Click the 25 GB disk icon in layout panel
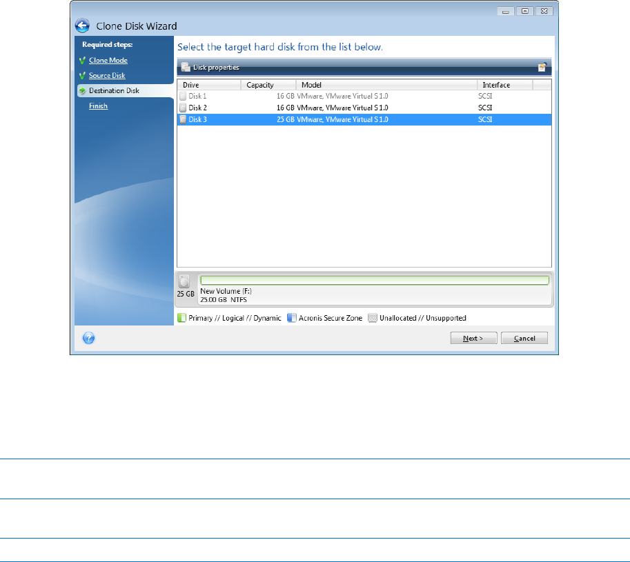This screenshot has width=630, height=562. coord(184,281)
